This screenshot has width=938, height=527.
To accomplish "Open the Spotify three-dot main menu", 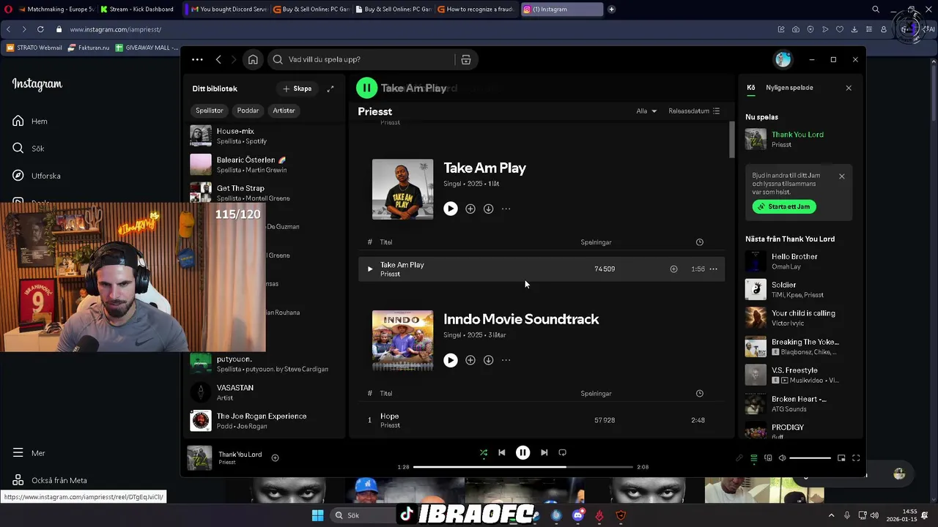I will (x=197, y=59).
